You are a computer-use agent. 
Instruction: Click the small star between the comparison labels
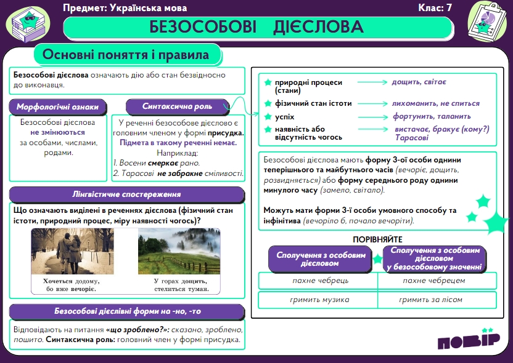coord(377,259)
